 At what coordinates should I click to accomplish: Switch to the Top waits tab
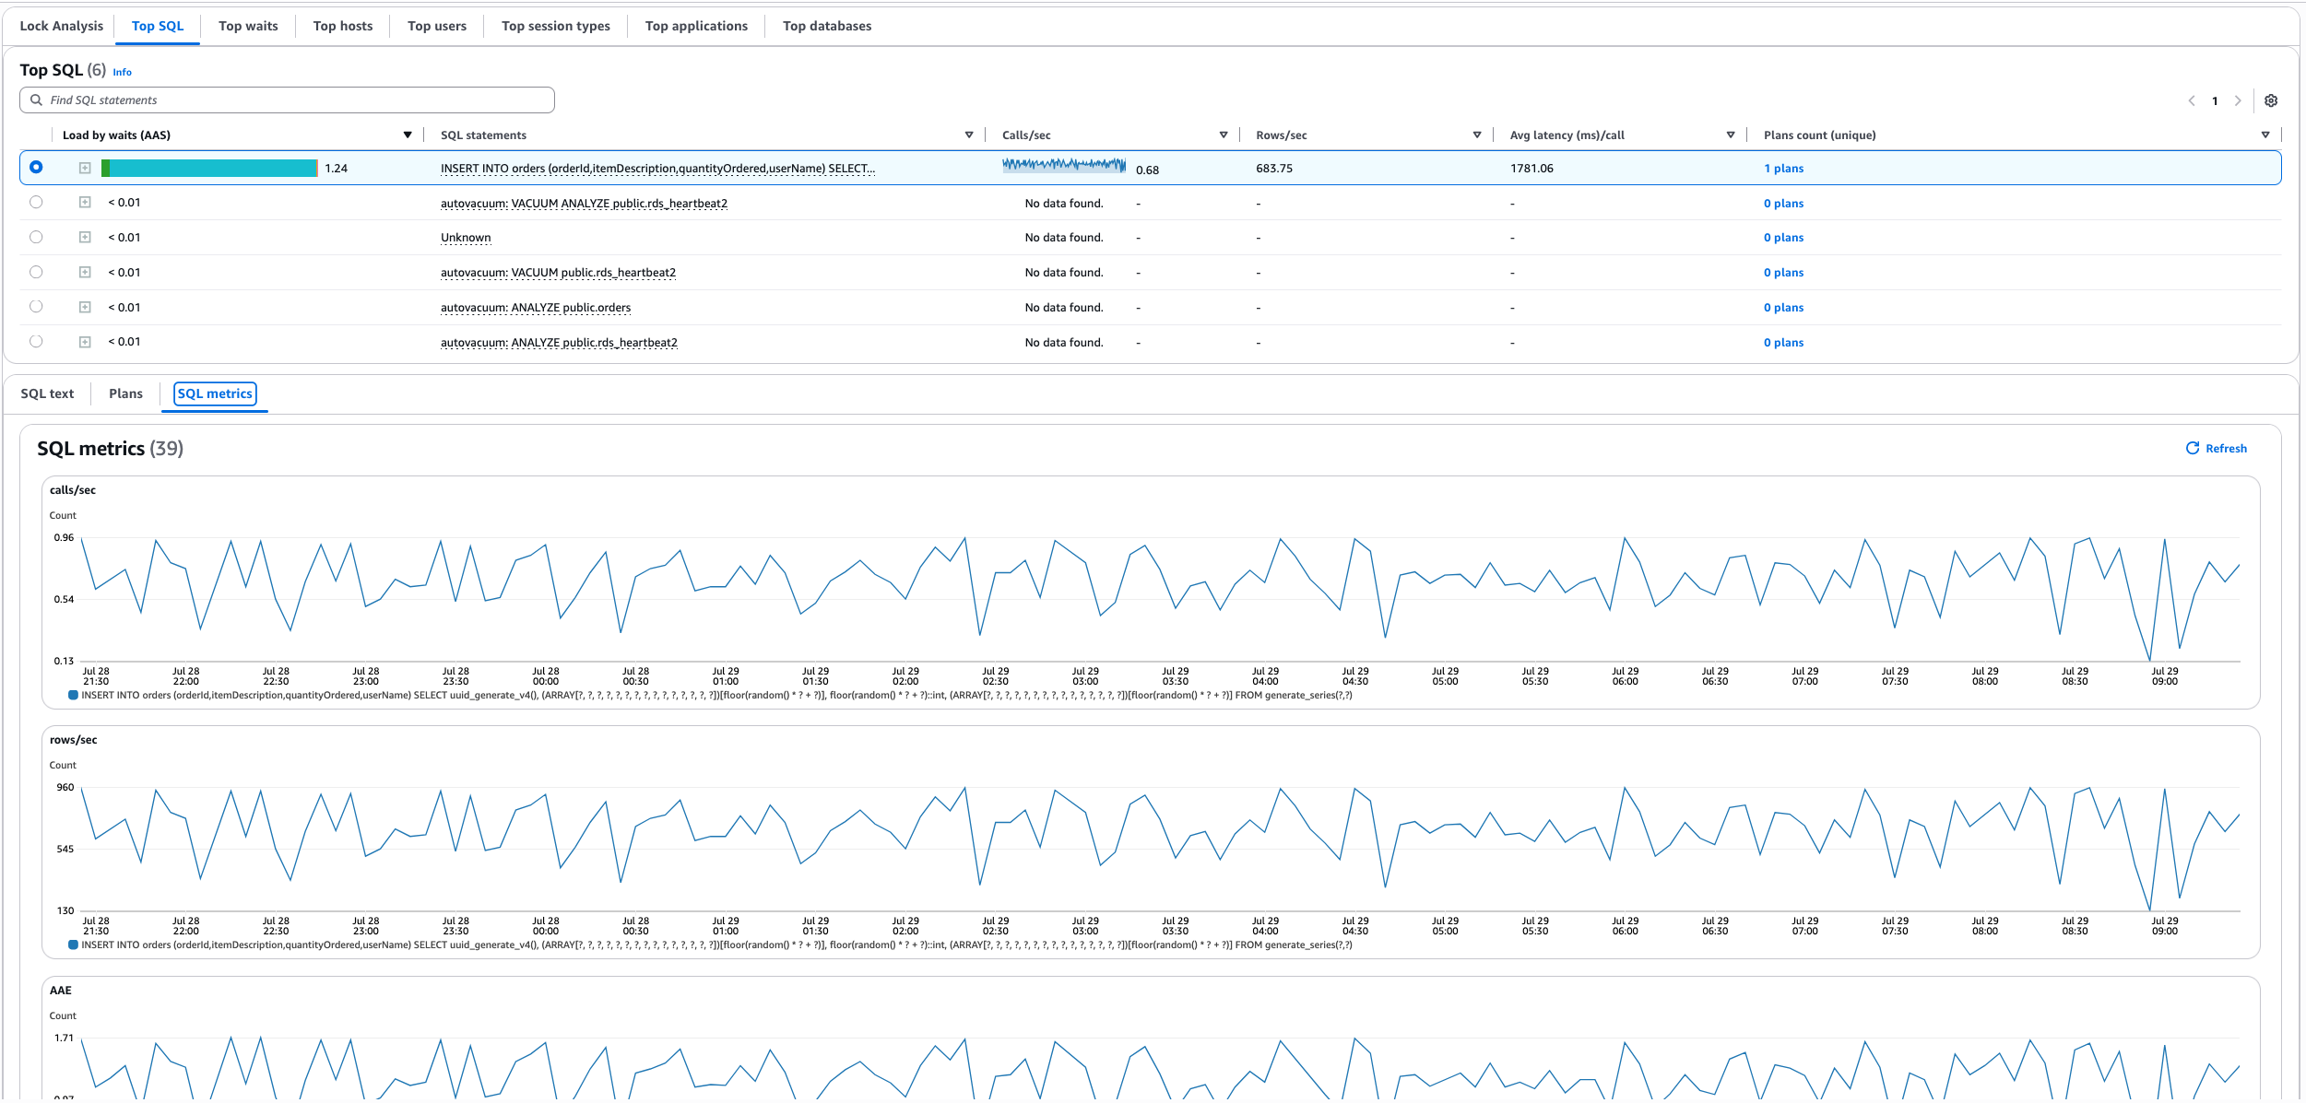point(249,25)
